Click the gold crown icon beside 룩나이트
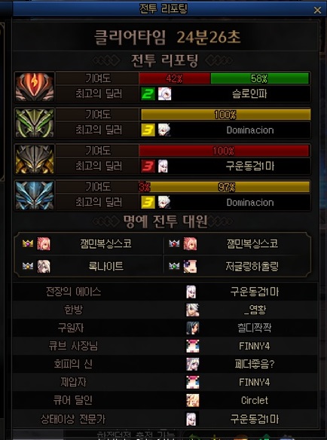 click(x=28, y=266)
